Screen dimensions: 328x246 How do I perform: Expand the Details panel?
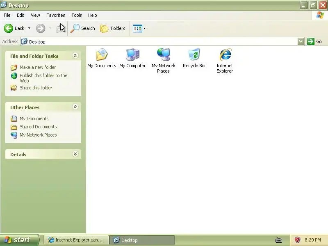(75, 154)
